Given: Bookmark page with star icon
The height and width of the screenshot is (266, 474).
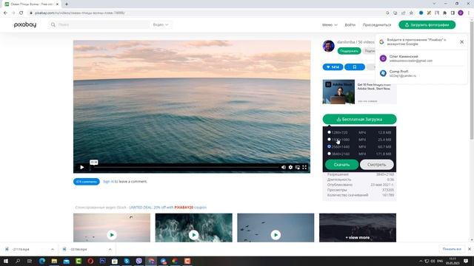Looking at the screenshot, I should pyautogui.click(x=411, y=13).
